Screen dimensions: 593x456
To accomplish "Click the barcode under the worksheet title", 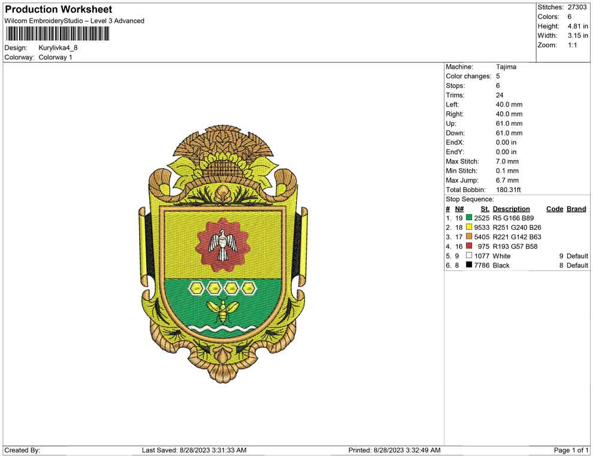I will 58,34.
